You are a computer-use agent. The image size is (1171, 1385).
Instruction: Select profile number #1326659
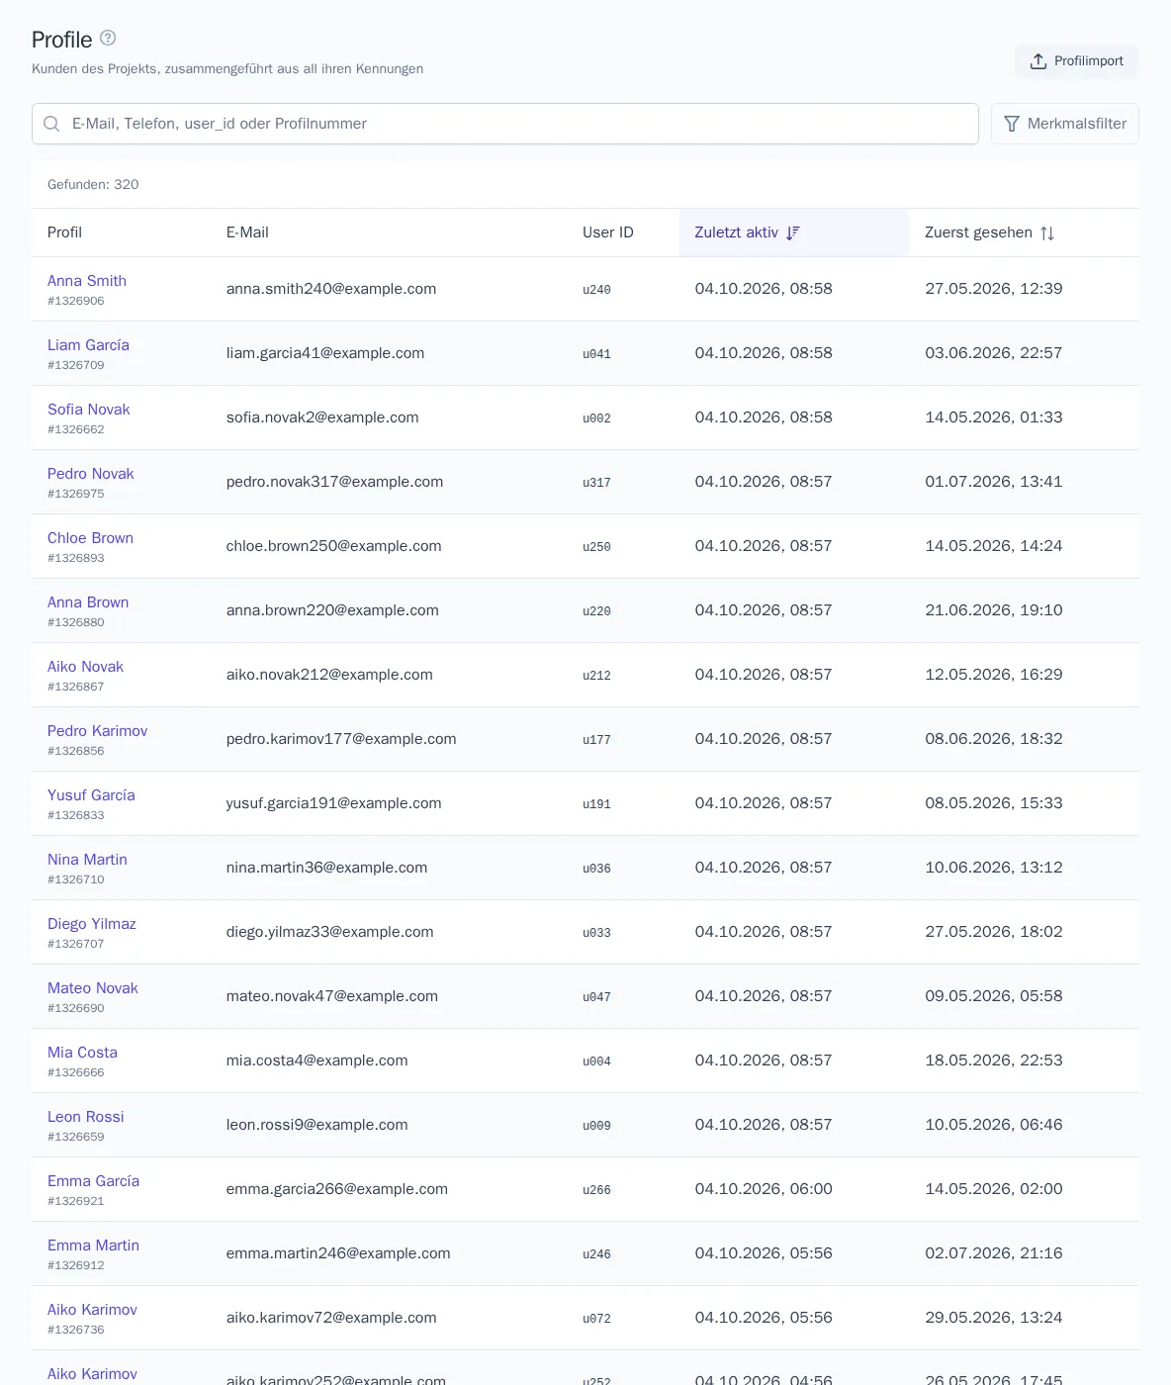(x=76, y=1137)
